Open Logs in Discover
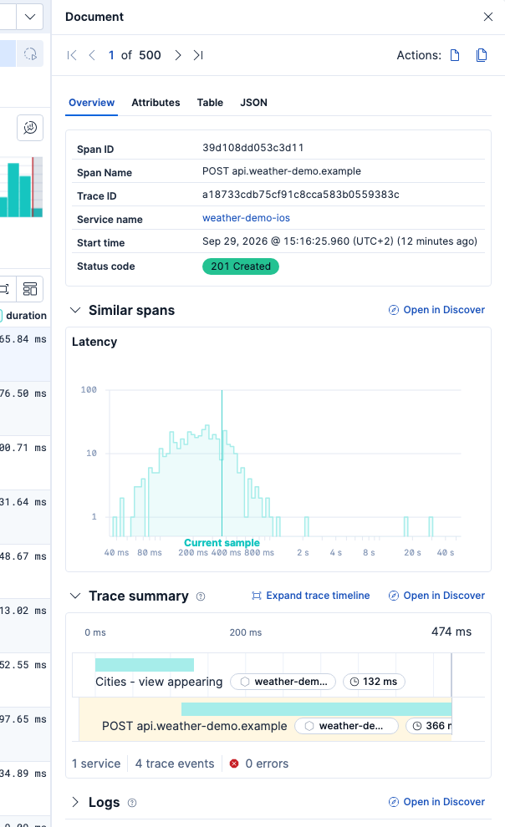 436,802
